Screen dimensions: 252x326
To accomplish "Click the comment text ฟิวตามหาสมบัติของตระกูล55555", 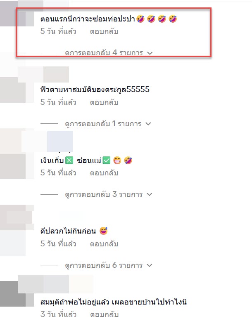I will (95, 90).
